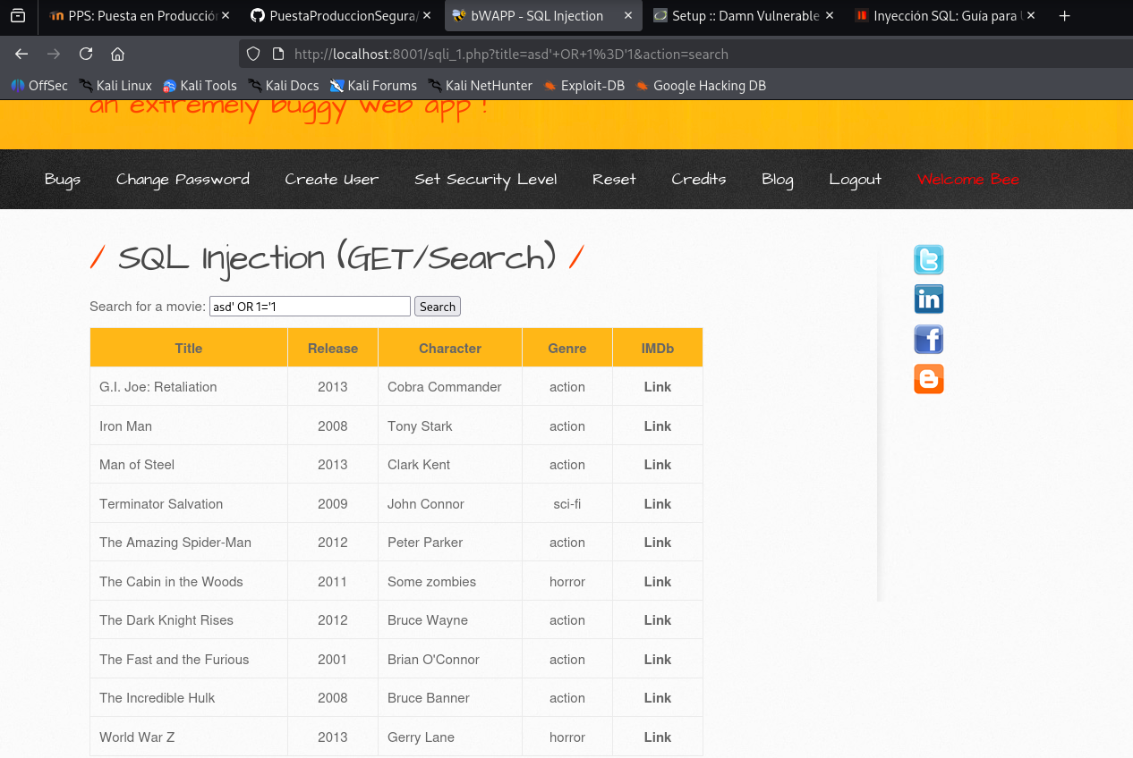Focus the Search for a movie field
This screenshot has width=1133, height=758.
310,307
